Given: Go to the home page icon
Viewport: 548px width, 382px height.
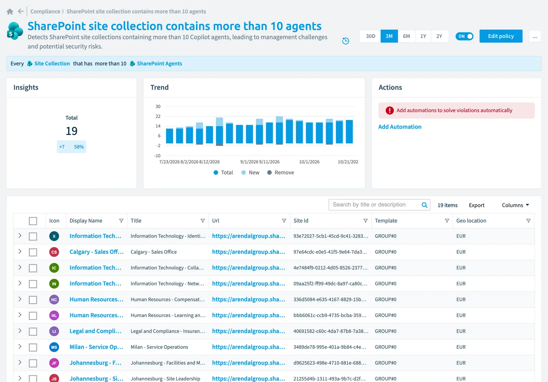Looking at the screenshot, I should point(10,12).
